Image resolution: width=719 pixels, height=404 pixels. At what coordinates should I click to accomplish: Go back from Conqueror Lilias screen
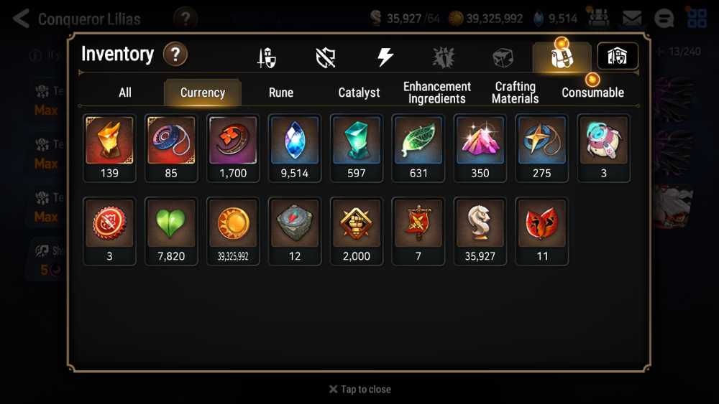[21, 19]
